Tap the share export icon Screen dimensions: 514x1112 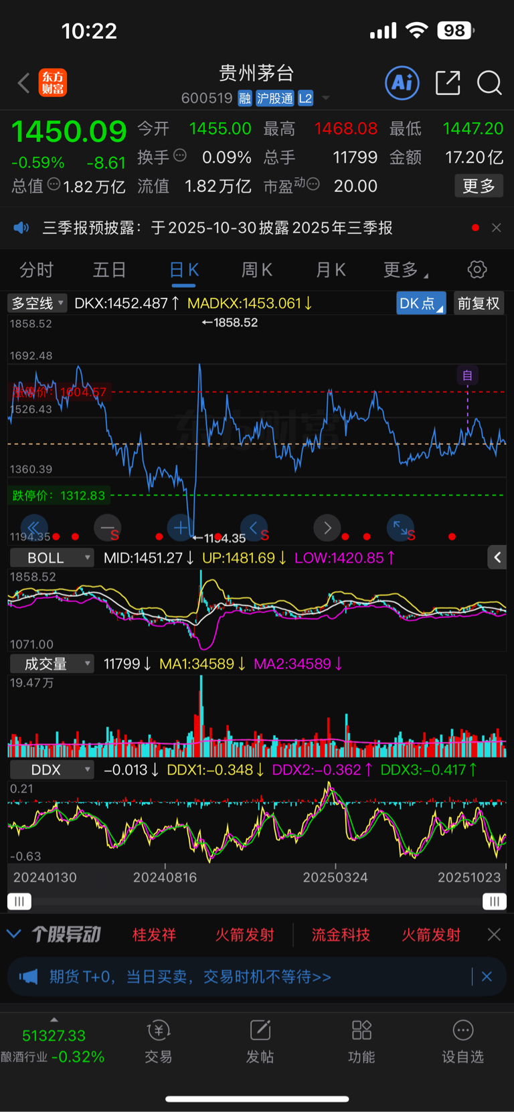coord(448,83)
